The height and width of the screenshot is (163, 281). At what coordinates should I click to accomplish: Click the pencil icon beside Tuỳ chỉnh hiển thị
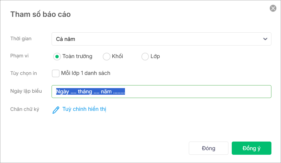pyautogui.click(x=56, y=110)
